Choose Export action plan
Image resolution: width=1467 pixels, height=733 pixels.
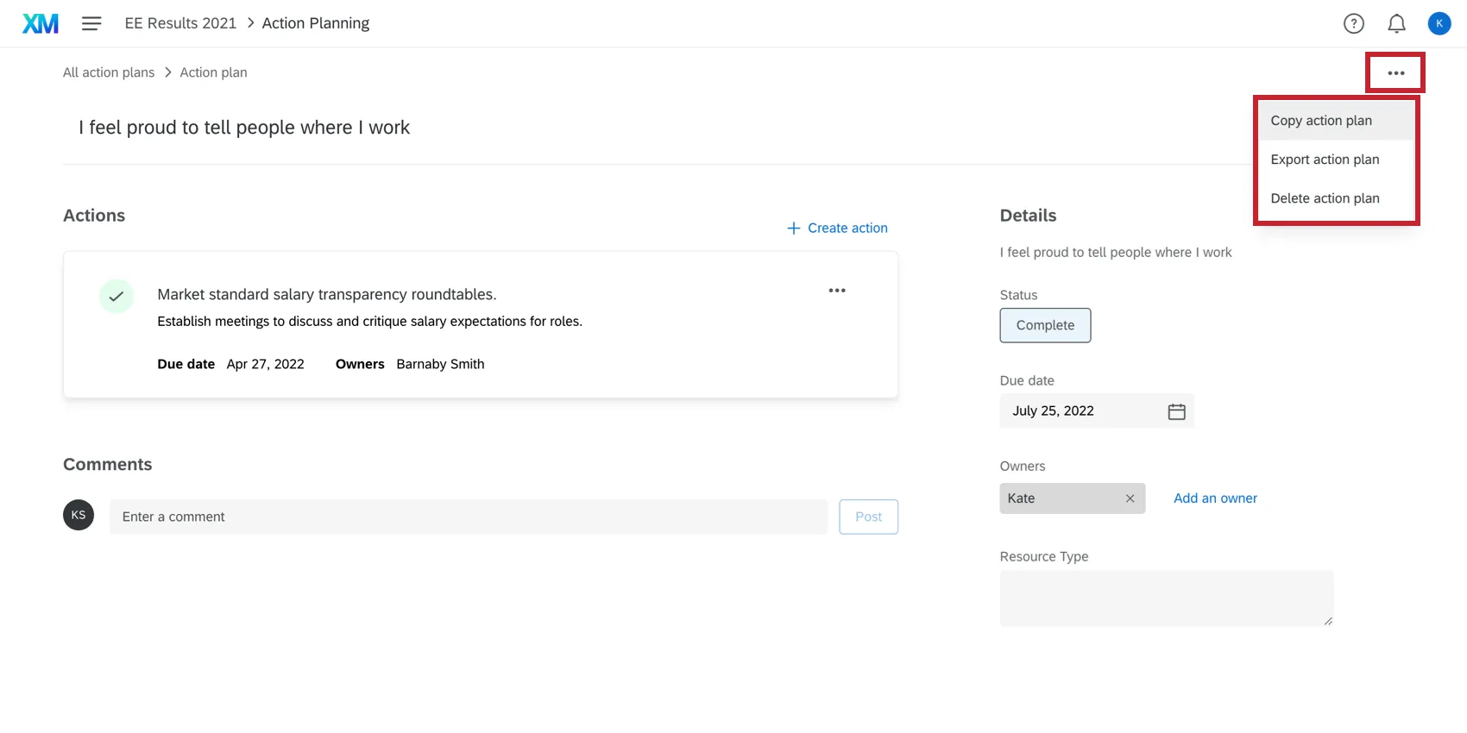(1325, 160)
